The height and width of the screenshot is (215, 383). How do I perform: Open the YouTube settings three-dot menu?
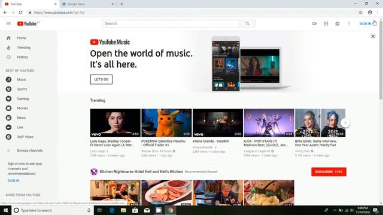349,24
